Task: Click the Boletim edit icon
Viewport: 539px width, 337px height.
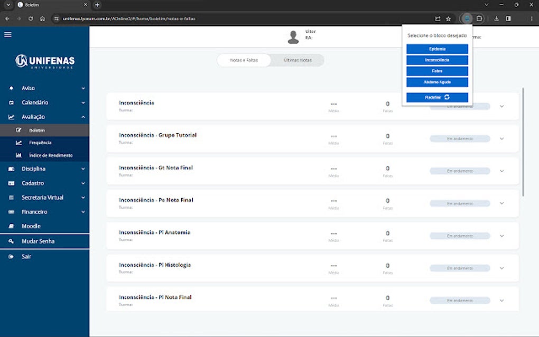Action: coord(18,130)
